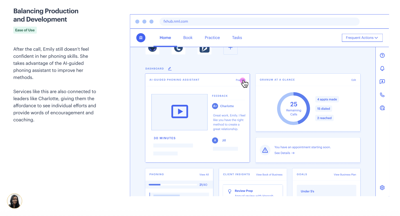Click 'You have an appointment starting soon.' text
The height and width of the screenshot is (216, 400).
pyautogui.click(x=303, y=147)
